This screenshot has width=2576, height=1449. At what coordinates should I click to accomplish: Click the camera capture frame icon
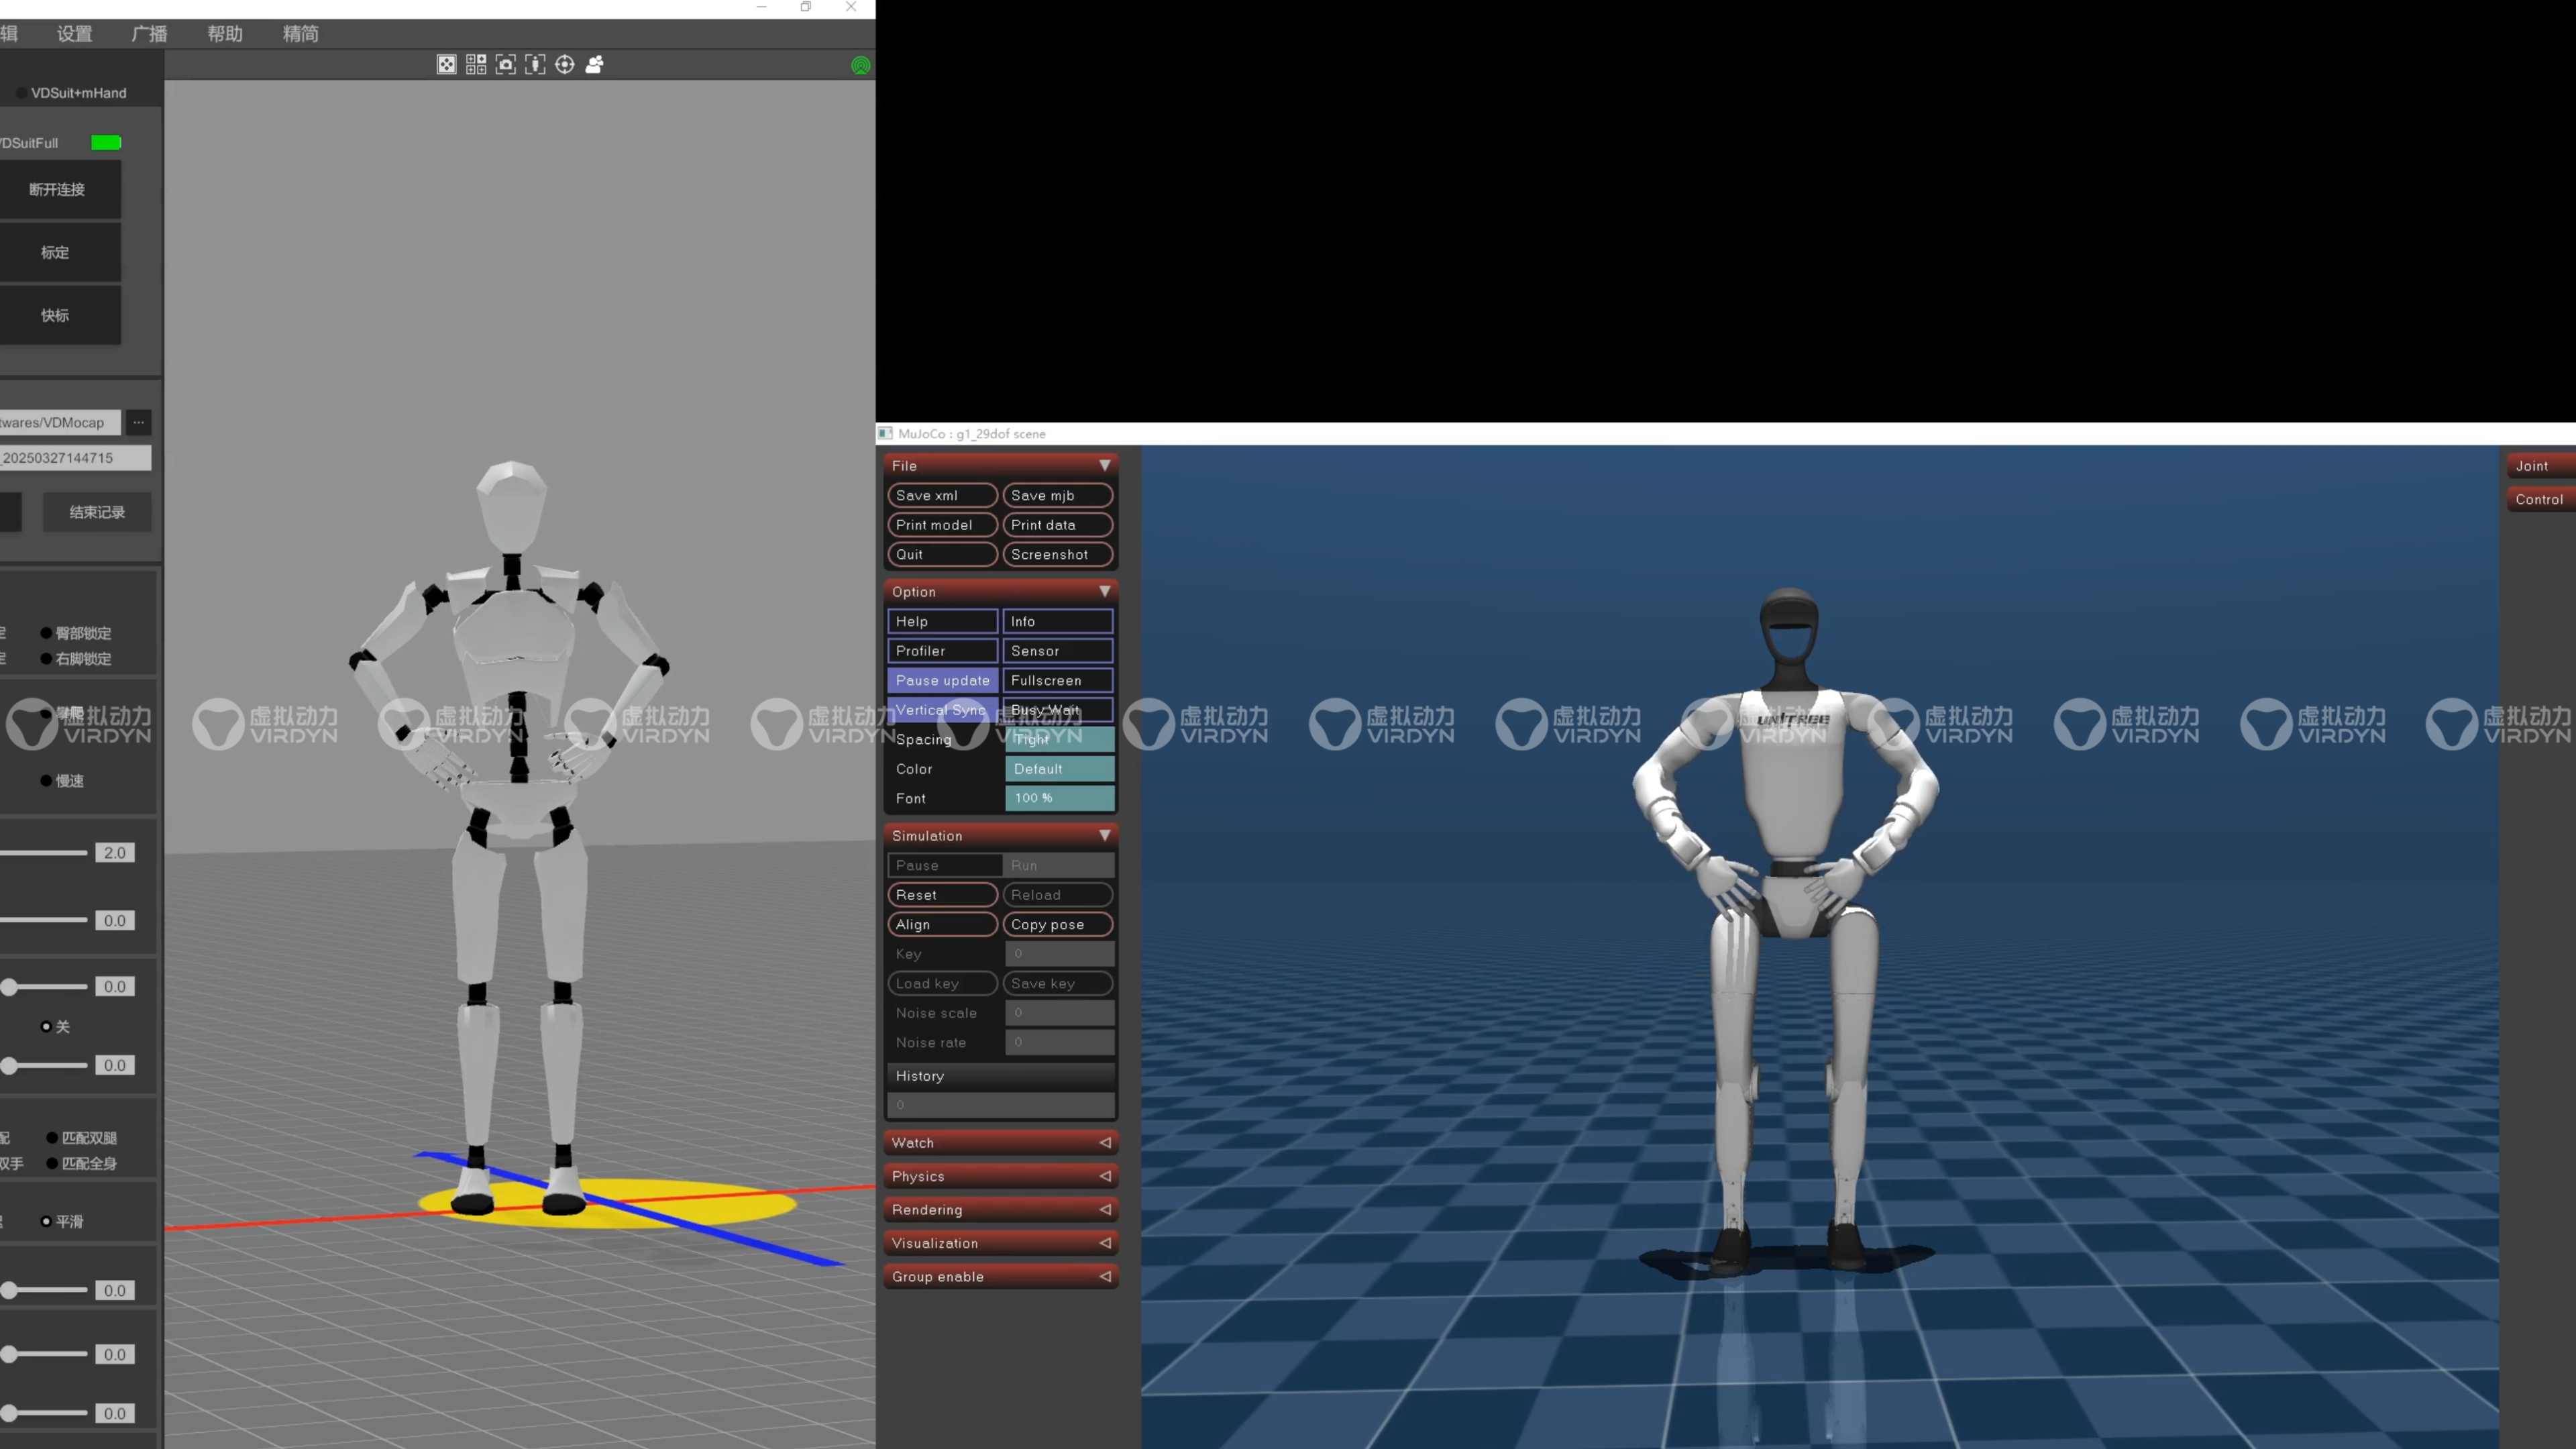click(x=506, y=65)
